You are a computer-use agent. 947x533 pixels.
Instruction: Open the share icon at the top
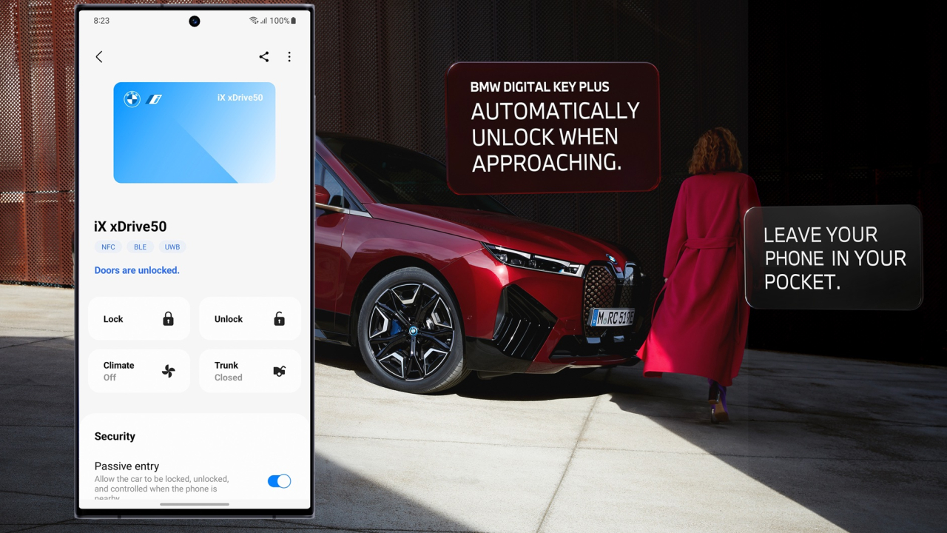coord(263,56)
